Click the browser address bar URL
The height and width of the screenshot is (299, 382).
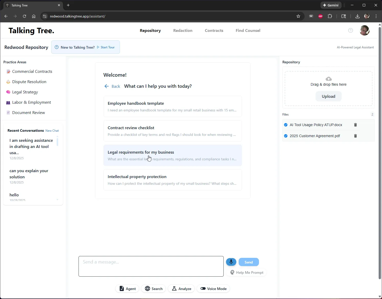pos(77,16)
